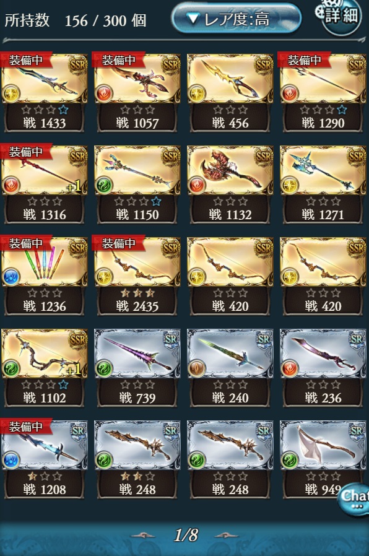Select the SSR spear with power 1290

323,92
